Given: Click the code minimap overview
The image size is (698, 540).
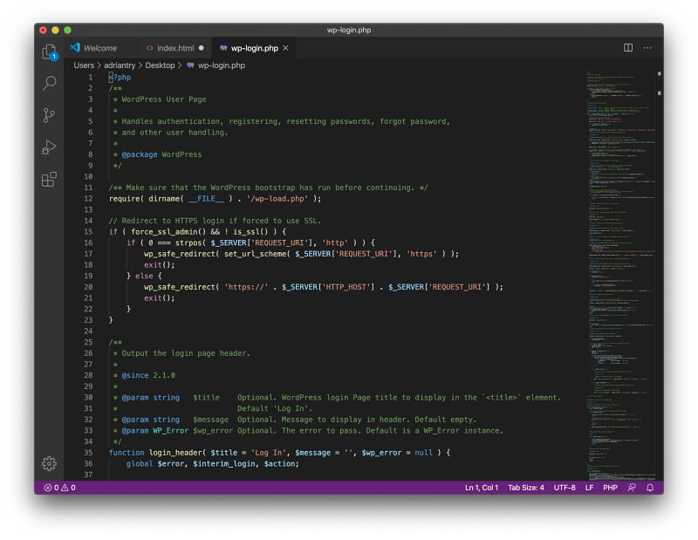Looking at the screenshot, I should pyautogui.click(x=619, y=262).
